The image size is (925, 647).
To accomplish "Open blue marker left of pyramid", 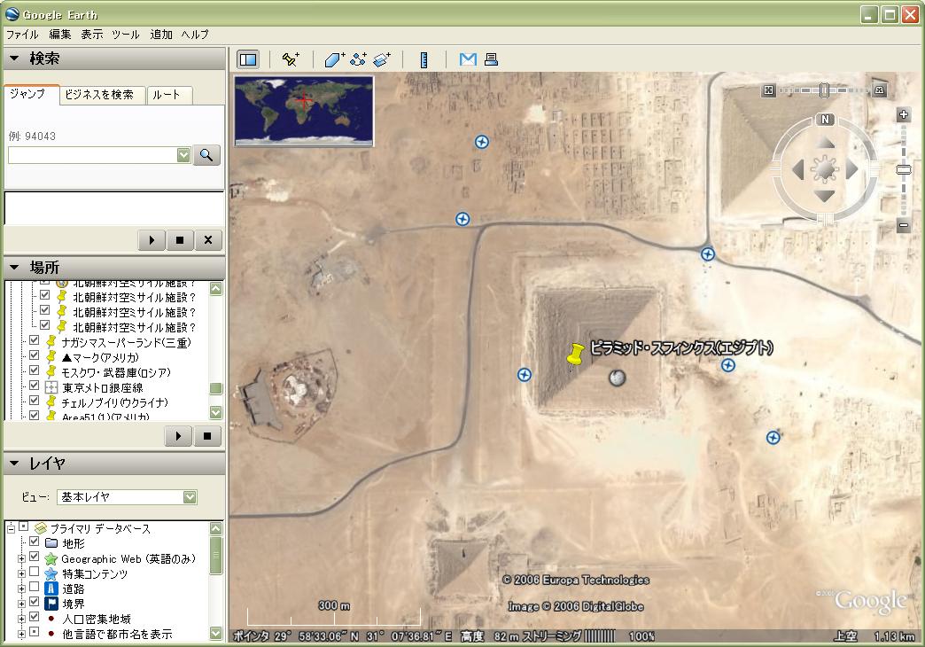I will pos(524,374).
